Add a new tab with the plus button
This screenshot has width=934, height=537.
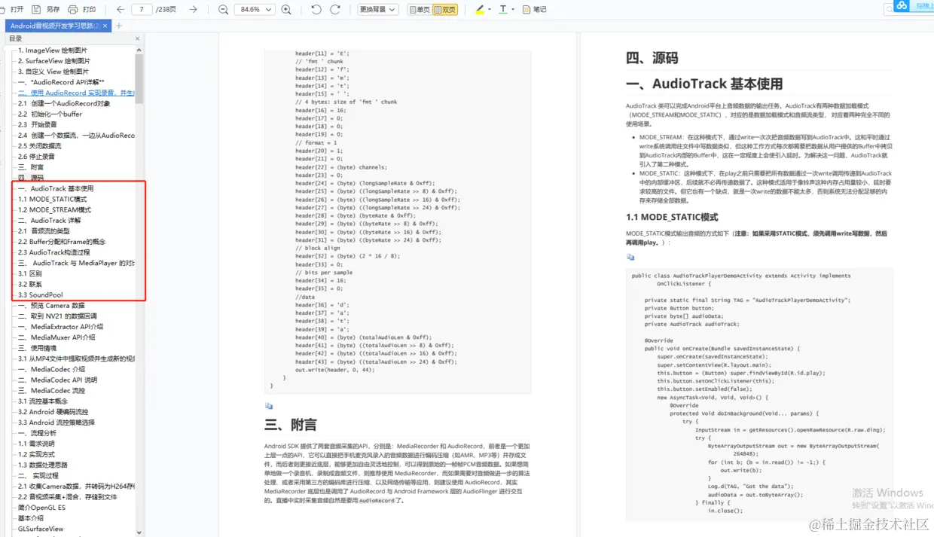pyautogui.click(x=118, y=26)
